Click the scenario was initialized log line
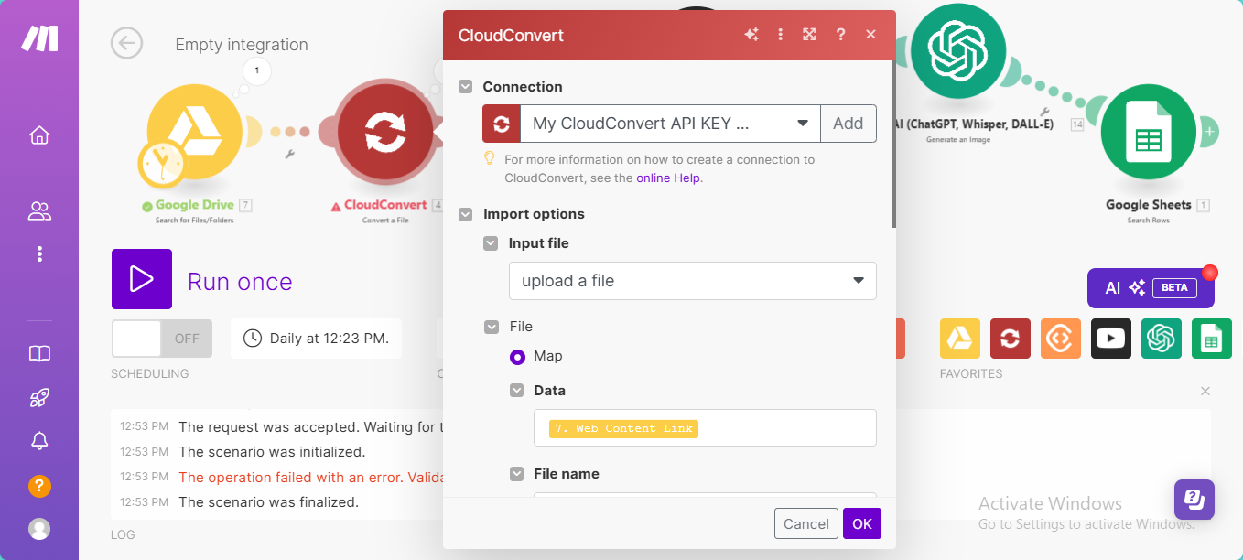This screenshot has height=560, width=1243. pyautogui.click(x=272, y=452)
